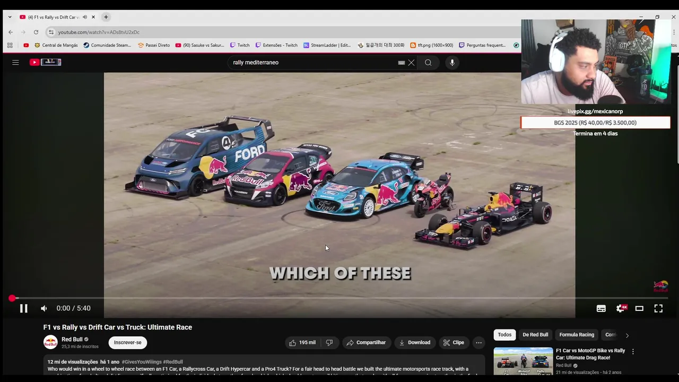The height and width of the screenshot is (382, 679).
Task: Click the browser address bar URL
Action: tap(99, 32)
